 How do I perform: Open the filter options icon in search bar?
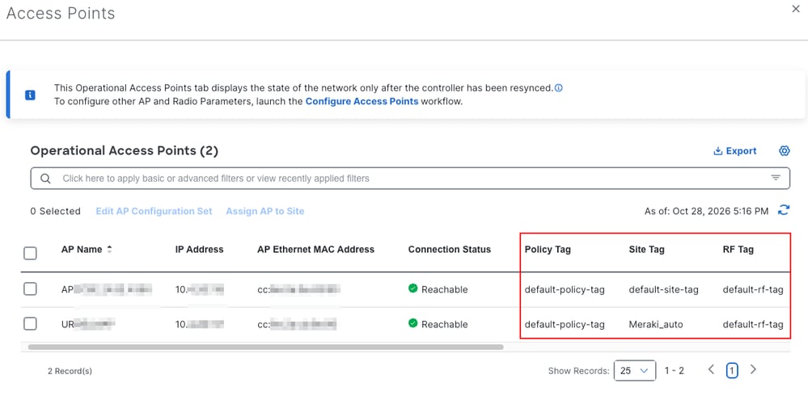(x=776, y=178)
